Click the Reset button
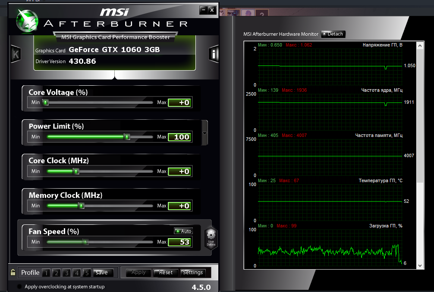The height and width of the screenshot is (292, 434). 166,273
